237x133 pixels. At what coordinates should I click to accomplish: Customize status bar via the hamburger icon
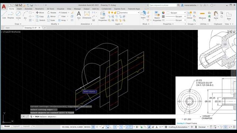[234, 127]
